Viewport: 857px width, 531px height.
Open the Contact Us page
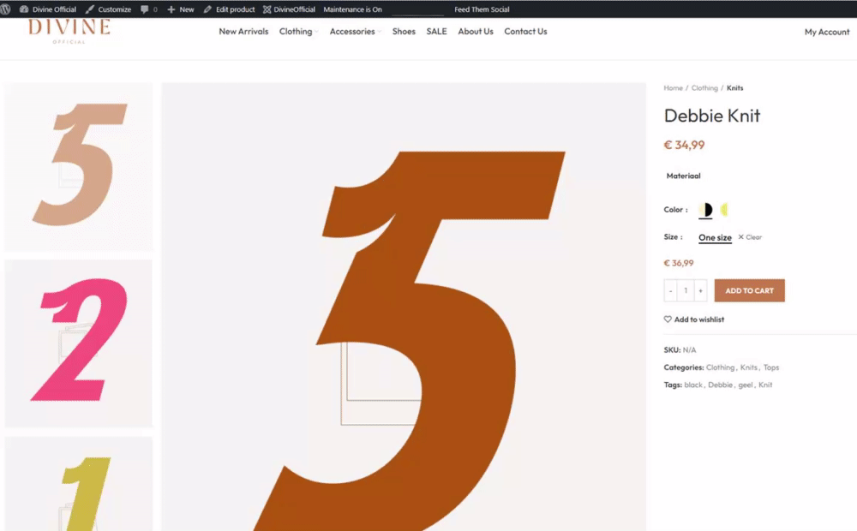(x=525, y=32)
